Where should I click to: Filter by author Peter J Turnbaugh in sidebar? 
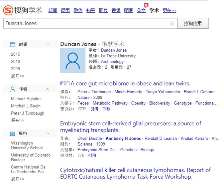point(27,113)
